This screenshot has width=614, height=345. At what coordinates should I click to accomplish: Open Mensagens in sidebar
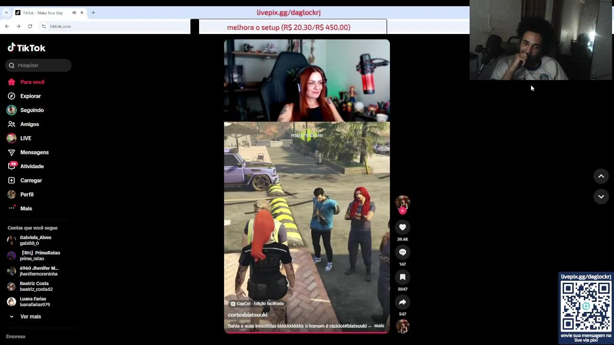(x=34, y=152)
